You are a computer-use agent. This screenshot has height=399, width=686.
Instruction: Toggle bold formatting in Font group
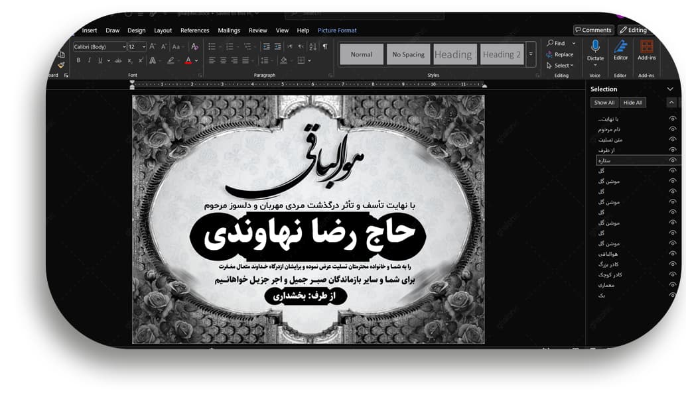pos(78,60)
